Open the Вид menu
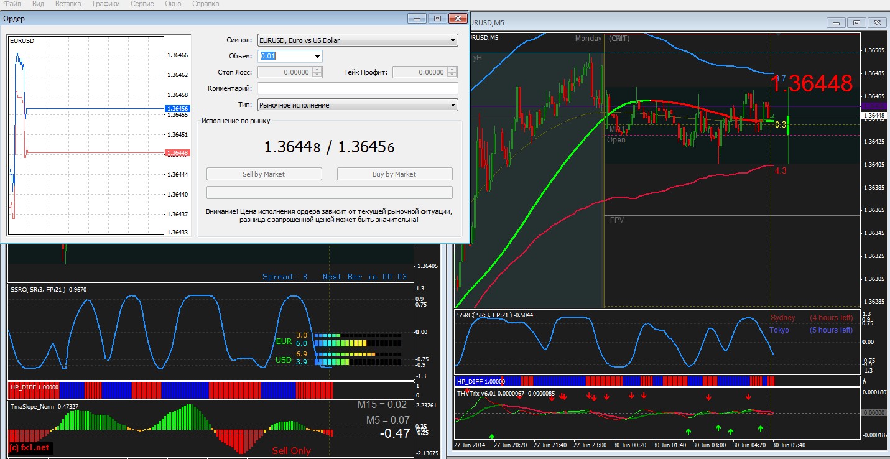The height and width of the screenshot is (459, 890). (38, 4)
